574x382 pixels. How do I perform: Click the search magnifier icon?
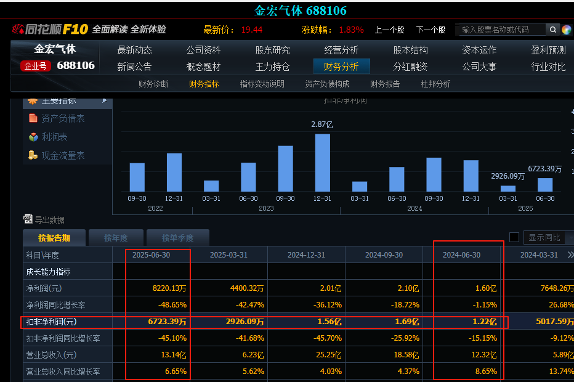[553, 30]
